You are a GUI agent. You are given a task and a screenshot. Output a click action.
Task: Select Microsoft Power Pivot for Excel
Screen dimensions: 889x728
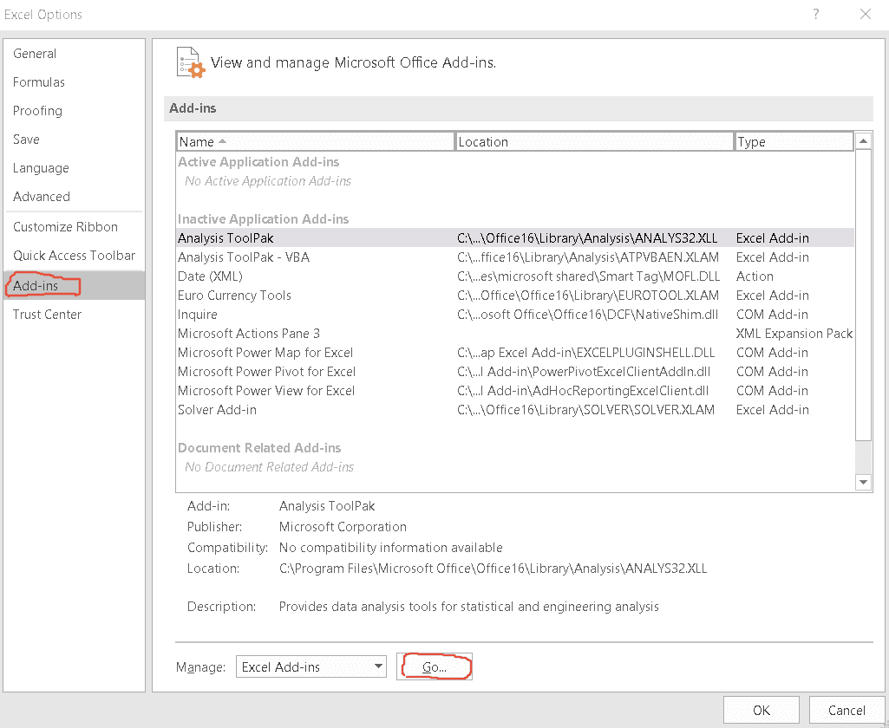(515, 372)
